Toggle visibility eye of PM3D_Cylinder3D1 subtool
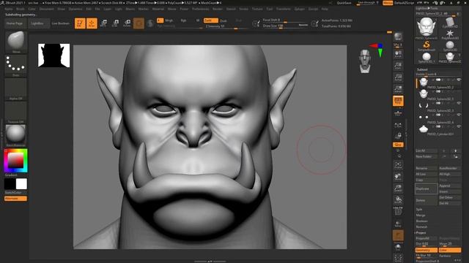469x263 pixels. tap(459, 126)
